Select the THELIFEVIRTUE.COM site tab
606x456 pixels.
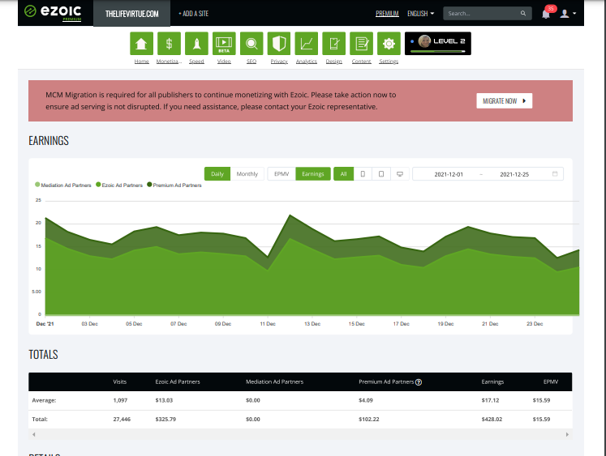131,14
